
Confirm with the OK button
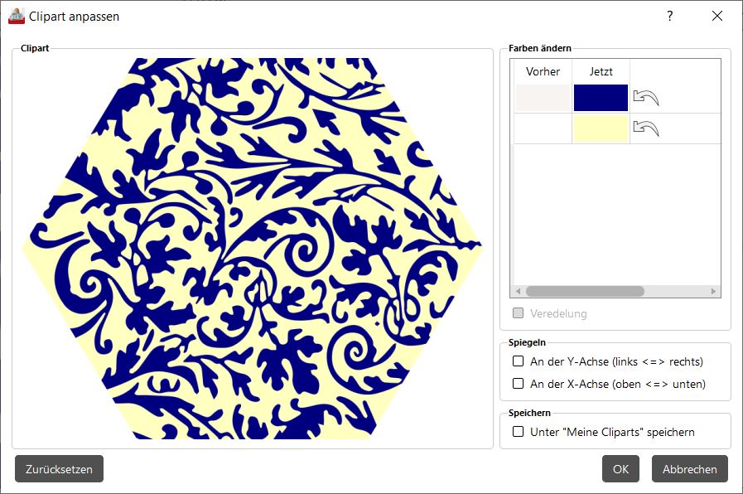(620, 469)
